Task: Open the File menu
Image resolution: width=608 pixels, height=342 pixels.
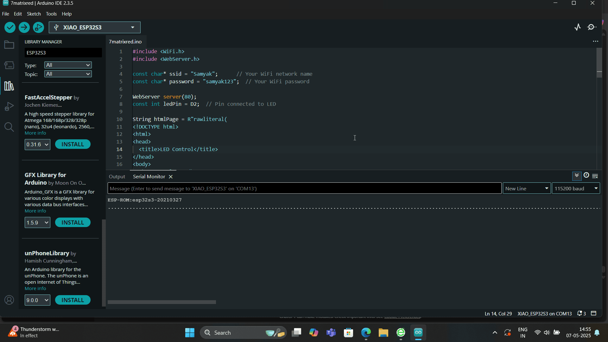Action: pos(5,14)
